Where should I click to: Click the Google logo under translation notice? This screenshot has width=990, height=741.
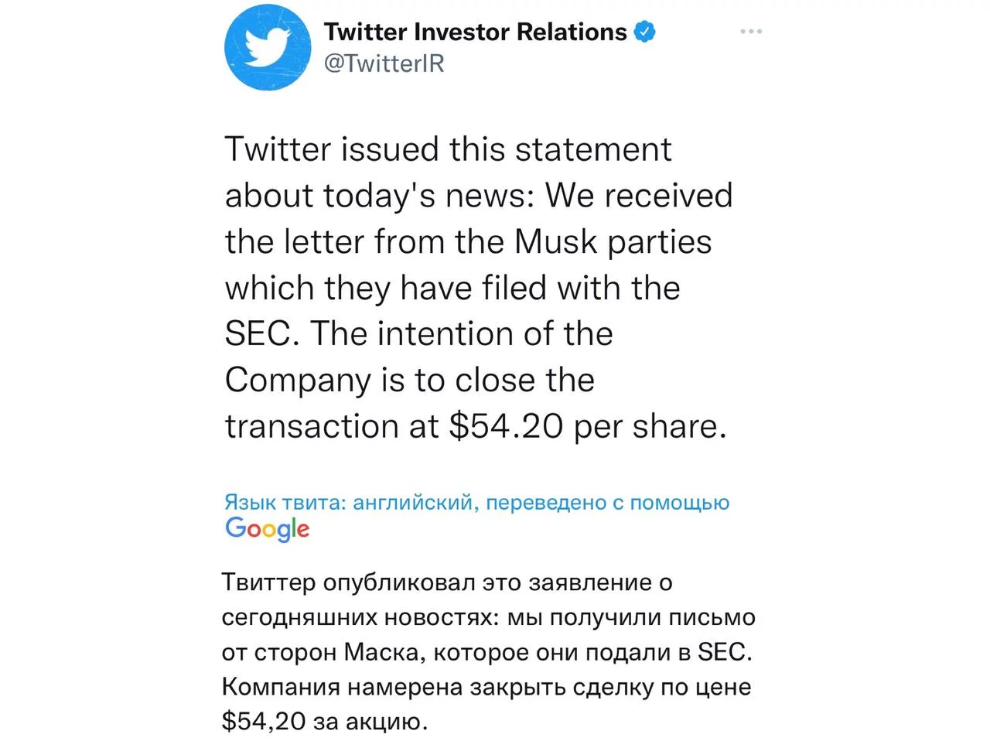(x=267, y=529)
